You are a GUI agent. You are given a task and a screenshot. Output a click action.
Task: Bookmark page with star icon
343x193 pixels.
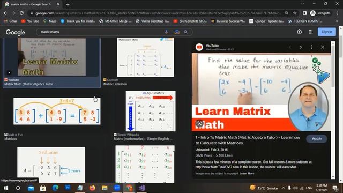(x=295, y=13)
